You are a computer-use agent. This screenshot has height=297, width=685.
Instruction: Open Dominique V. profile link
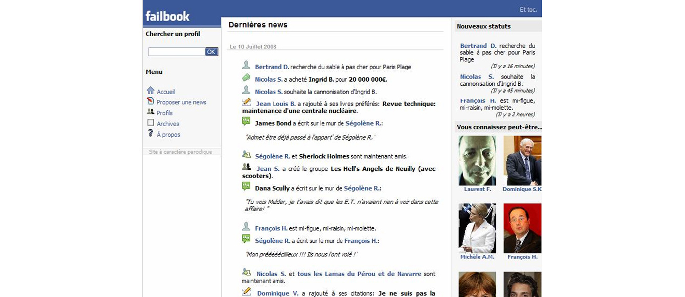[x=278, y=294]
